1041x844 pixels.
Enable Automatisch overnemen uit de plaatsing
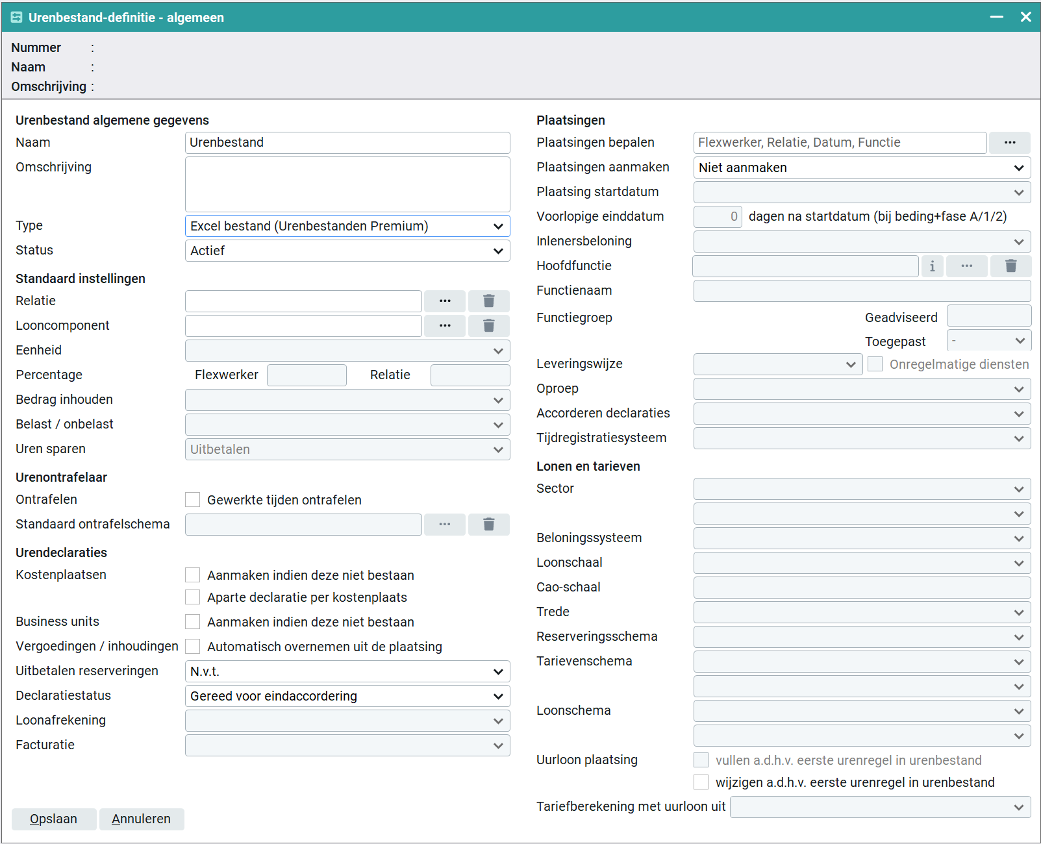click(x=192, y=647)
